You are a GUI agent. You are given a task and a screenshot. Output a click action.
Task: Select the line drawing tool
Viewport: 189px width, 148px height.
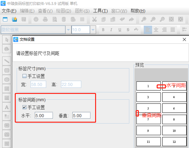[7, 61]
